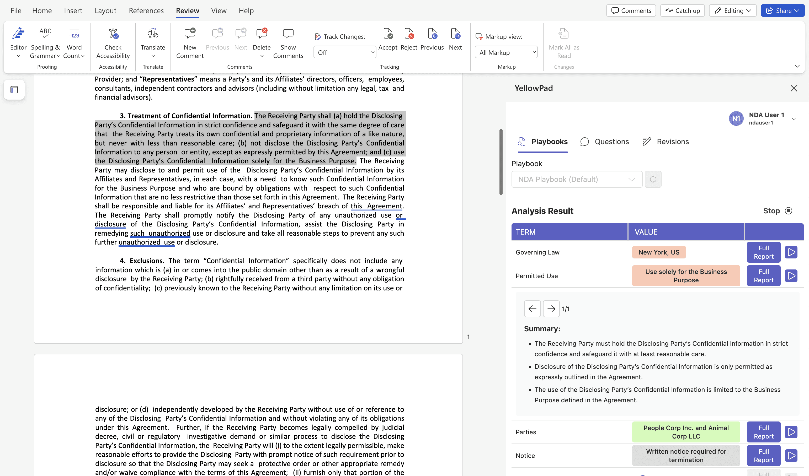Click Accept tracked change icon
809x476 pixels.
(388, 34)
